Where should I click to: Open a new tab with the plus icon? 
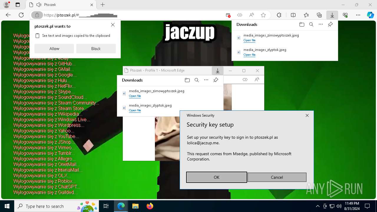point(102,5)
